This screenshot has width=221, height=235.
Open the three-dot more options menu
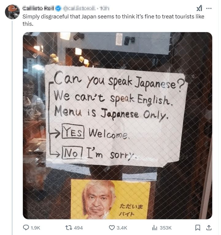(x=209, y=8)
